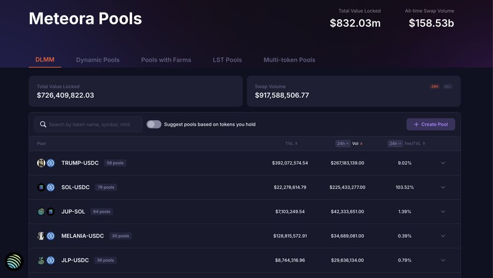Toggle suggest pools based on tokens you hold

[x=154, y=124]
